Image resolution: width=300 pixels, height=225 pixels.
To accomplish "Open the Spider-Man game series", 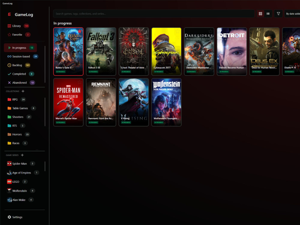I will tap(21, 164).
